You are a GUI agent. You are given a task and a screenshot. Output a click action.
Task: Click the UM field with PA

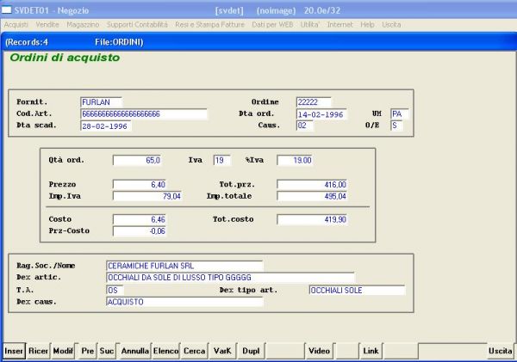pyautogui.click(x=400, y=114)
